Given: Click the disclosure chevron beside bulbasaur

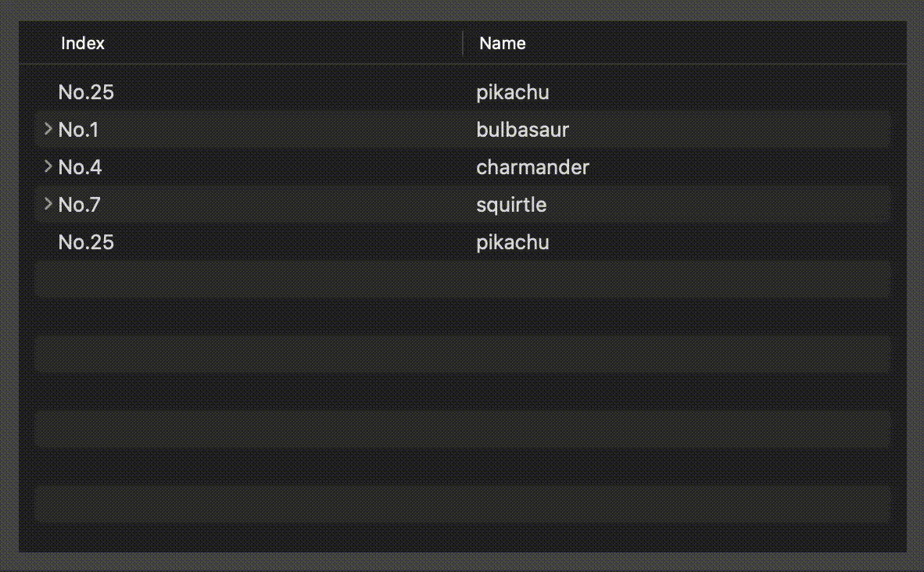Looking at the screenshot, I should pyautogui.click(x=48, y=130).
